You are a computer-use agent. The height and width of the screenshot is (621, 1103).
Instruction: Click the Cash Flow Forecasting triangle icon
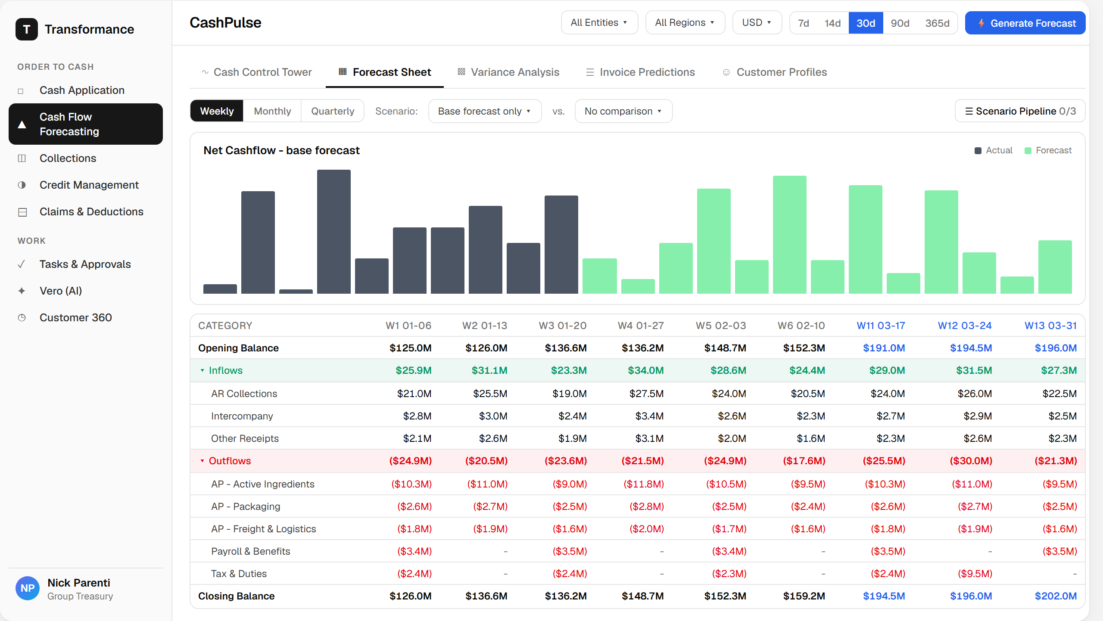tap(22, 124)
